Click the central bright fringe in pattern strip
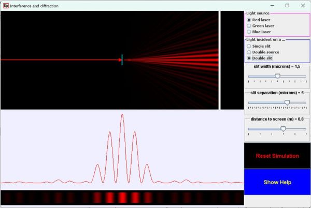311x208 pixels. pos(122,198)
